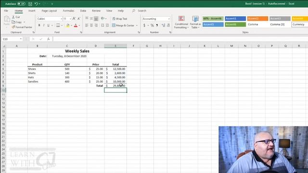Apply Comma cell style

(x=257, y=25)
